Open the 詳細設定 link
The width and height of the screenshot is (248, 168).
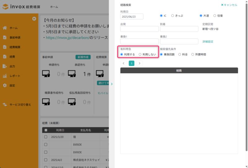pyautogui.click(x=208, y=42)
